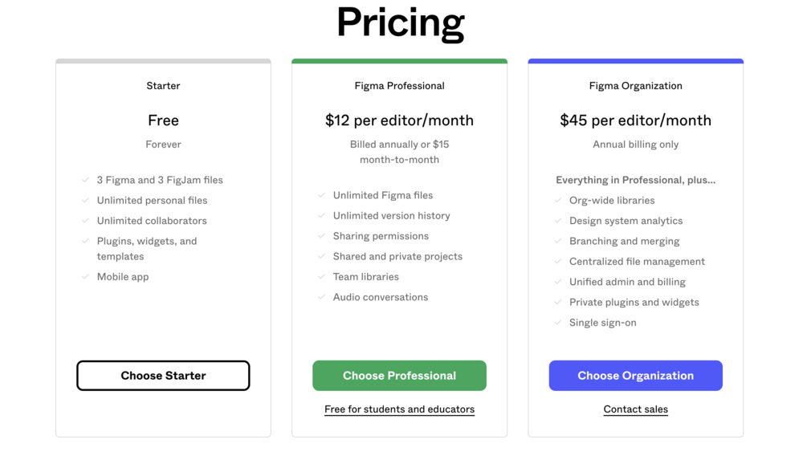This screenshot has height=452, width=803.
Task: Open the Contact sales link
Action: pyautogui.click(x=635, y=409)
